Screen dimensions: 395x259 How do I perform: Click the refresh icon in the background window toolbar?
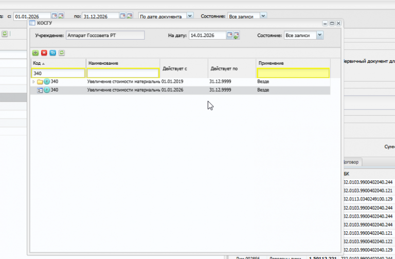(5, 34)
